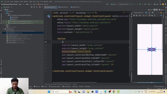Open the Tools menu

38,2
